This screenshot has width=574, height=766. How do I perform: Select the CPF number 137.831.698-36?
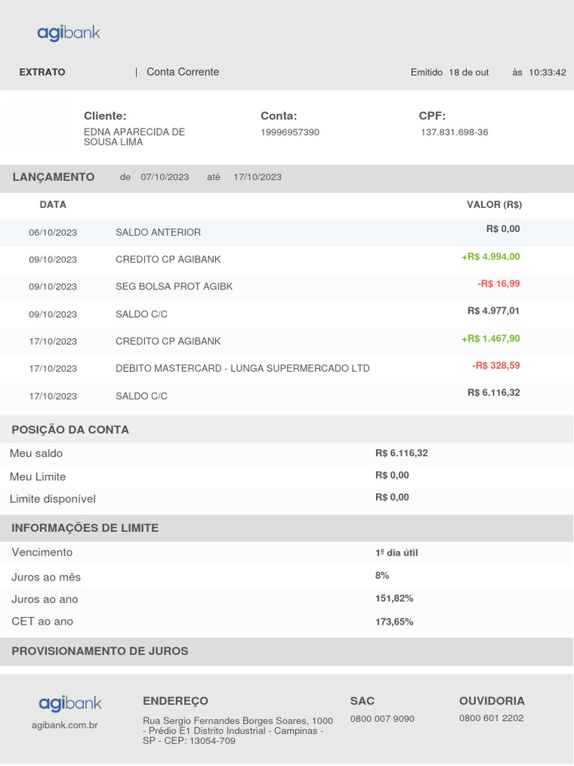pyautogui.click(x=454, y=132)
